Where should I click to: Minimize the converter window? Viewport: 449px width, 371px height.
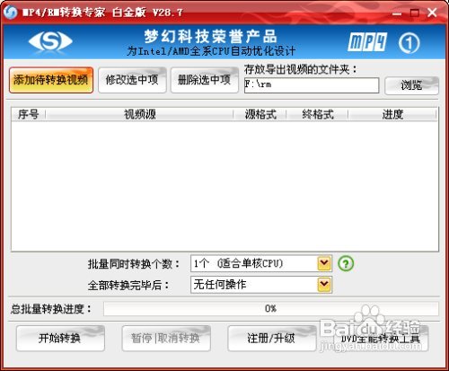[x=397, y=13]
